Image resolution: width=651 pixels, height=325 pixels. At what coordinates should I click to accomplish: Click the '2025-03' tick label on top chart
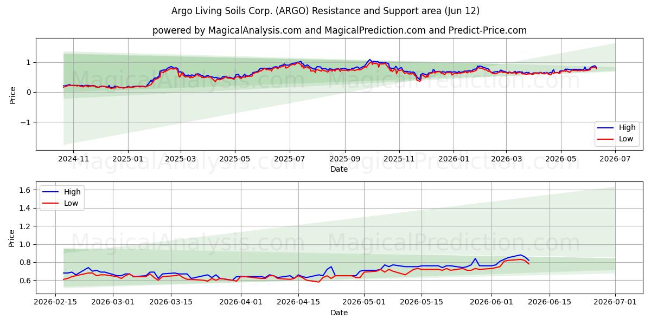[181, 159]
